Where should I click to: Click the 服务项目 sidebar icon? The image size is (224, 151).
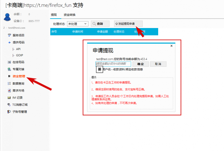click(x=9, y=35)
